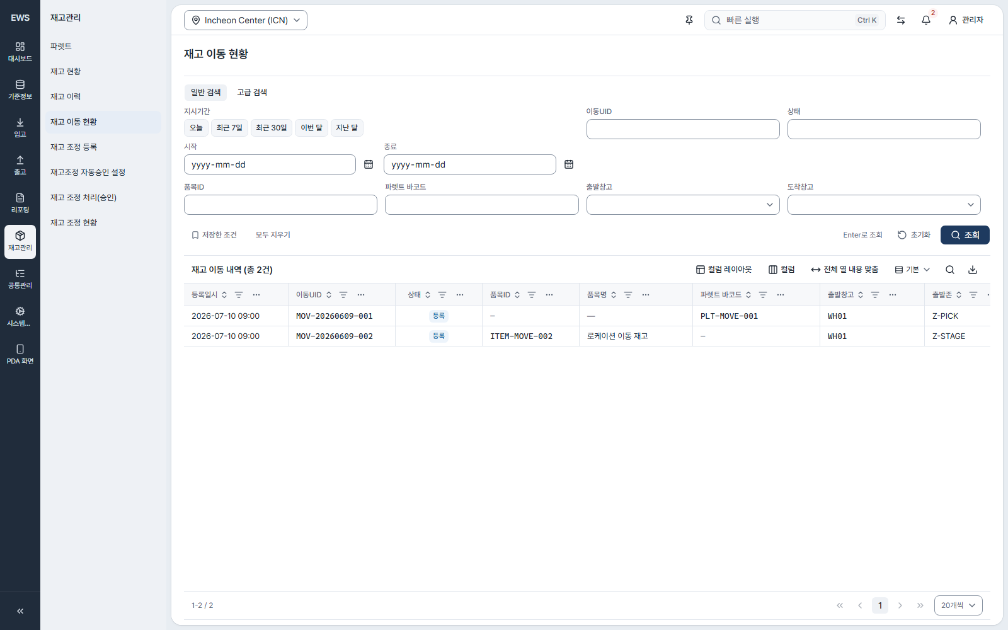Click 모두 지우기 link

tap(273, 235)
